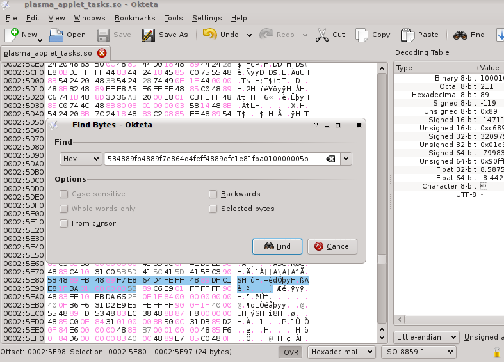The width and height of the screenshot is (504, 362).
Task: Open the ISO-8859-1 charset dropdown
Action: [419, 352]
